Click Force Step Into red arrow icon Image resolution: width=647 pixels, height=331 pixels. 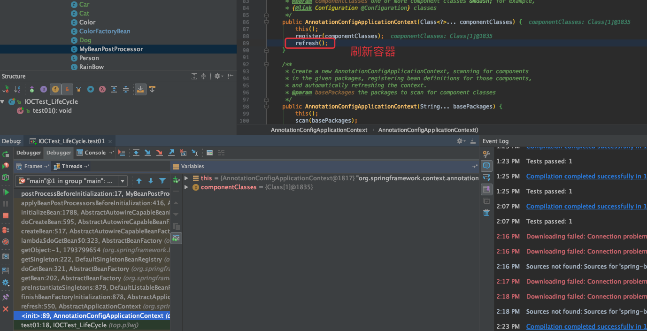pyautogui.click(x=159, y=153)
